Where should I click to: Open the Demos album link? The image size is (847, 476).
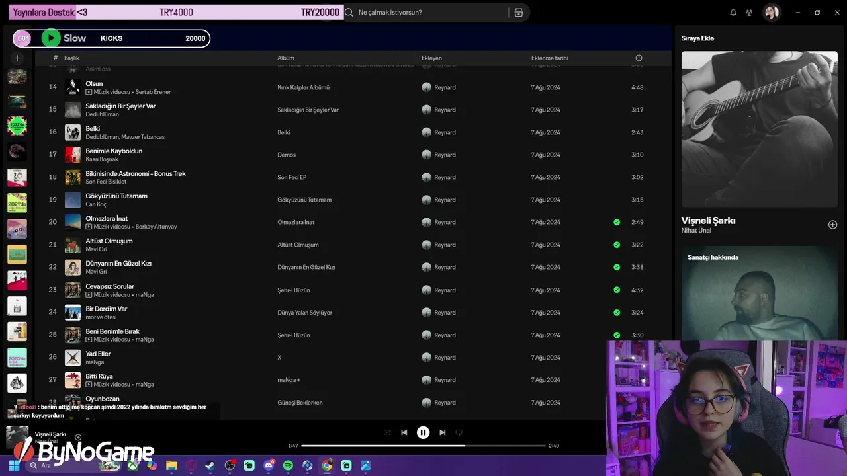[287, 155]
